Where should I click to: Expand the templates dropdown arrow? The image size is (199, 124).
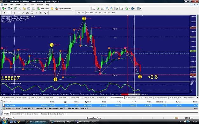click(141, 9)
